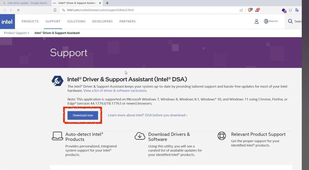Click the Relevant Product Support heading

pos(258,134)
